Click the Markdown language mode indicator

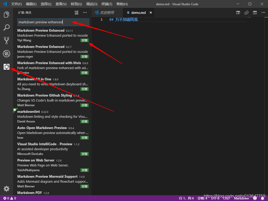(x=241, y=198)
